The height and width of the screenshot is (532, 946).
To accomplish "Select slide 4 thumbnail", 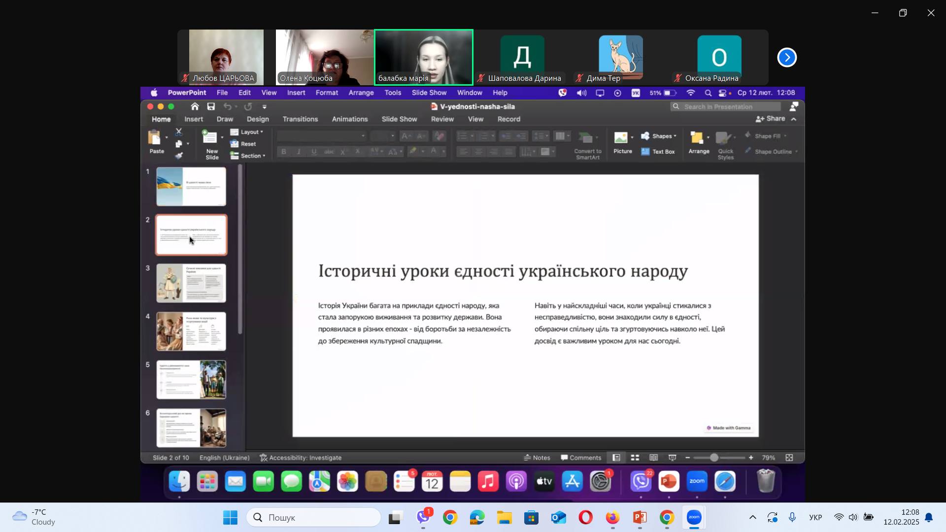I will 191,331.
